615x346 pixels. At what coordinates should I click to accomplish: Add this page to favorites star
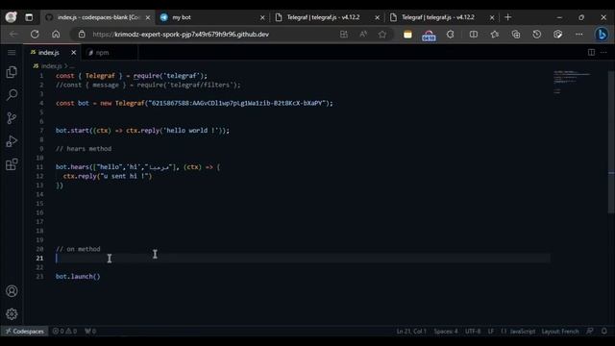click(382, 35)
